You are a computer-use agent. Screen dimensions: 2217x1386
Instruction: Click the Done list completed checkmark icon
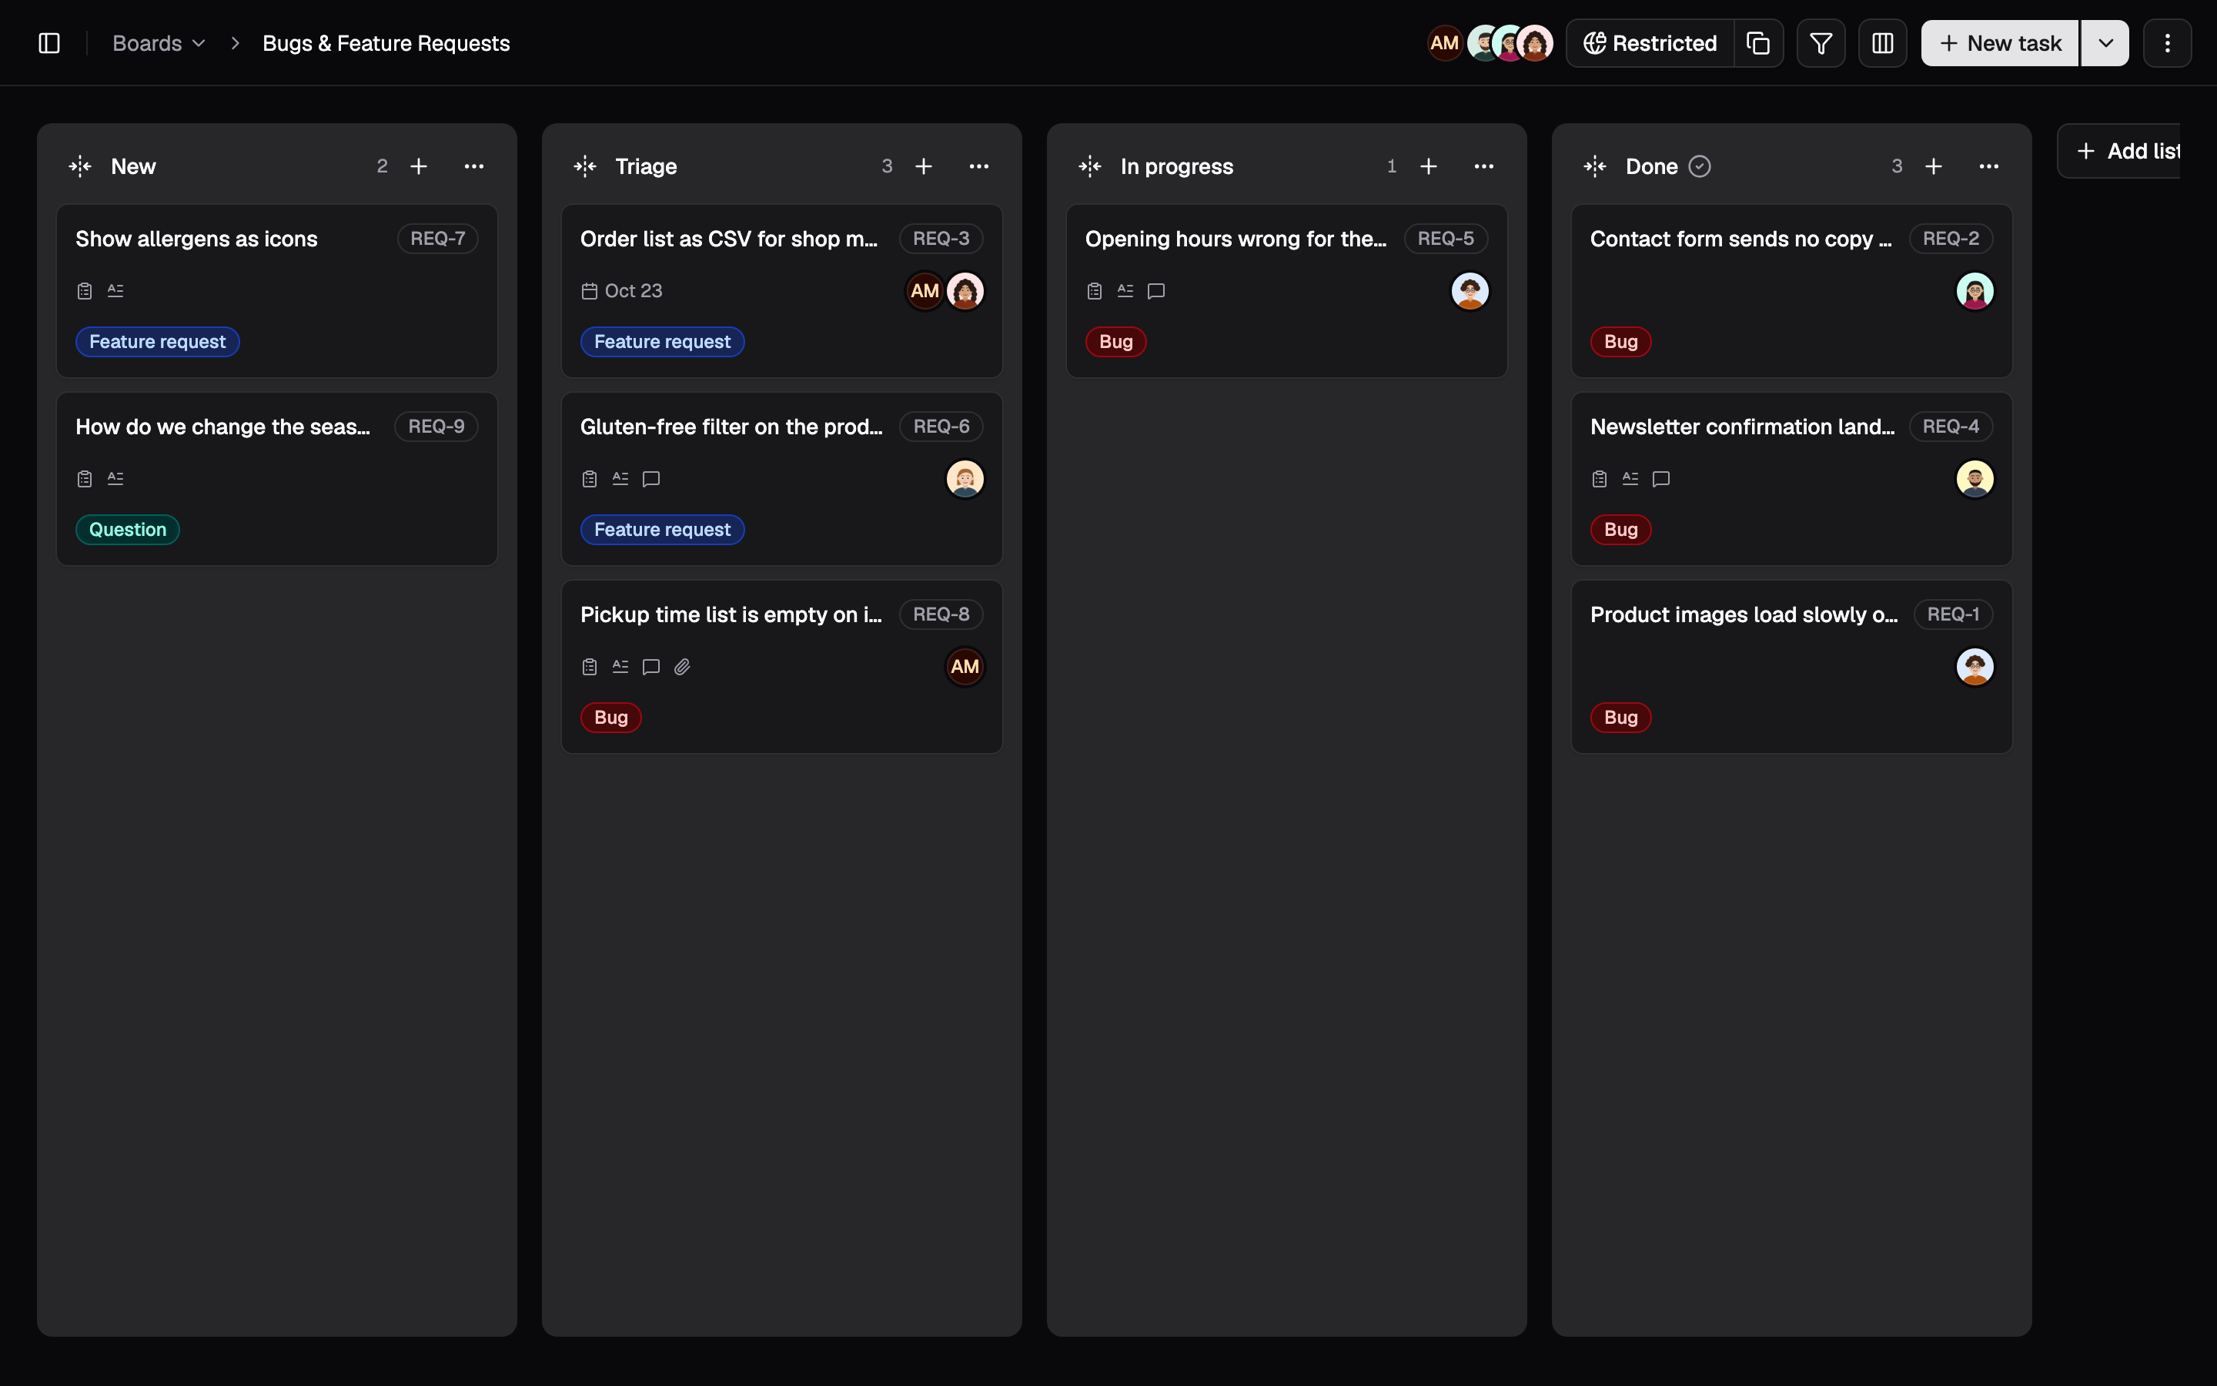tap(1700, 166)
